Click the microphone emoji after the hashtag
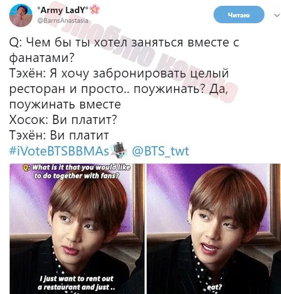 pyautogui.click(x=119, y=150)
